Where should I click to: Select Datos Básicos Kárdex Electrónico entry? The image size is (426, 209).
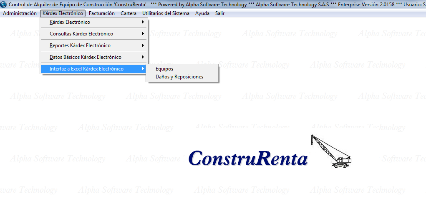click(85, 57)
